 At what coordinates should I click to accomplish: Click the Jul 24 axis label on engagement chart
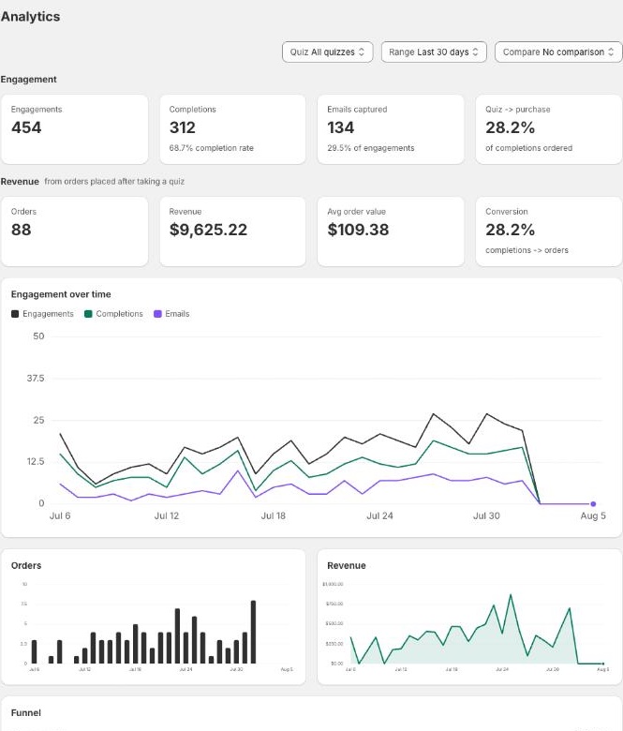(379, 515)
